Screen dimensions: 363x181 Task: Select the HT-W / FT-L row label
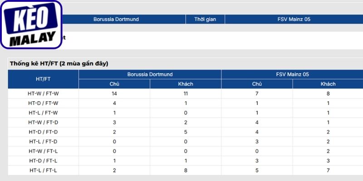tap(43, 151)
